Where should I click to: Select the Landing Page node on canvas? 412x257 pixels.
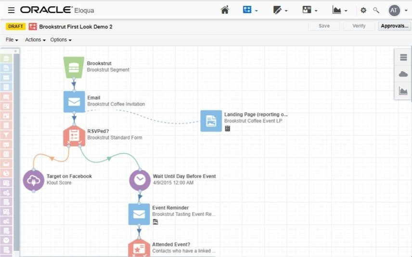[211, 121]
